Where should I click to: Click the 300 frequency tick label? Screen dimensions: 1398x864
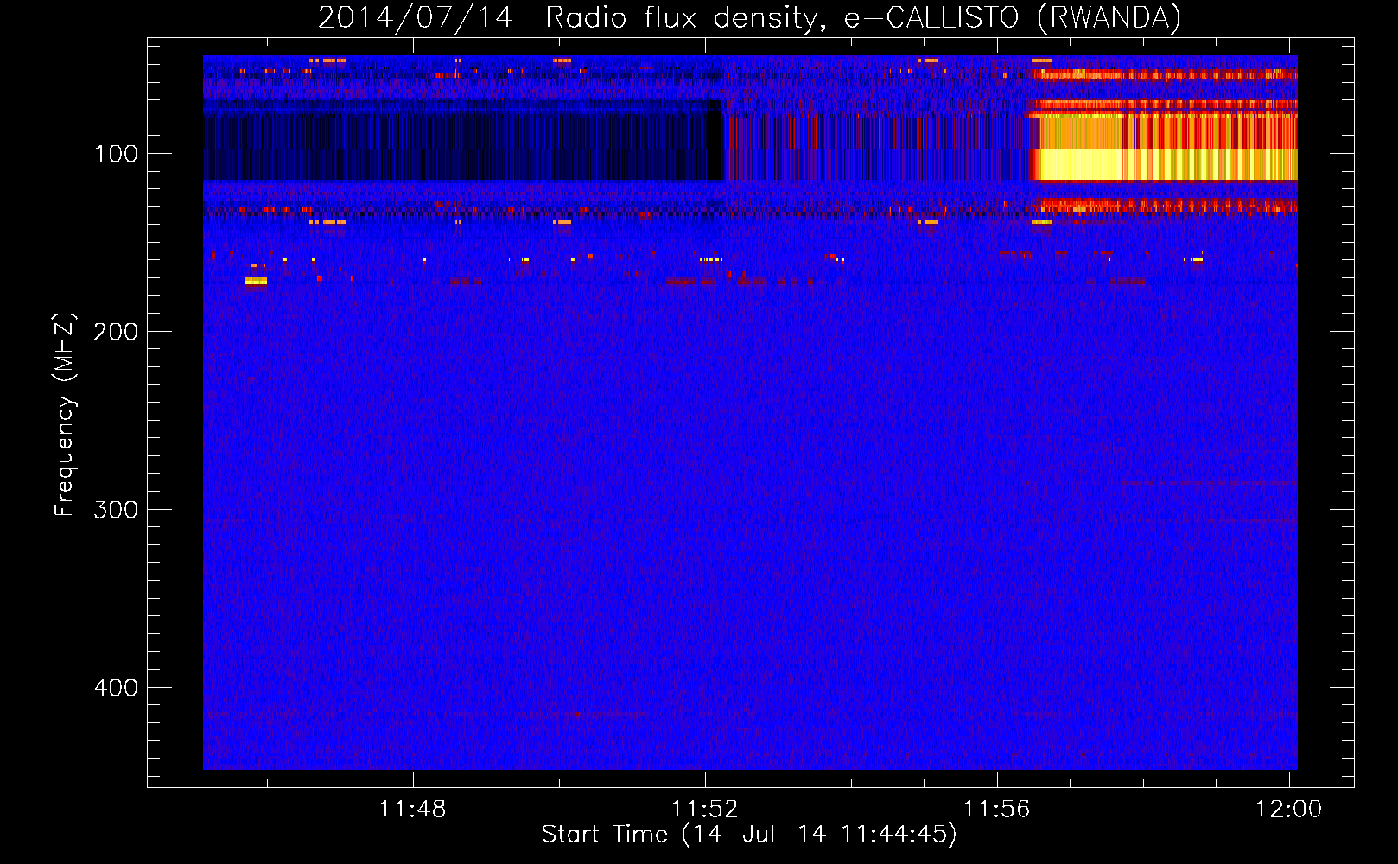(x=116, y=510)
